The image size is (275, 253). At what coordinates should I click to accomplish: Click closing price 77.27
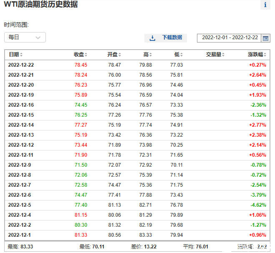pyautogui.click(x=81, y=125)
